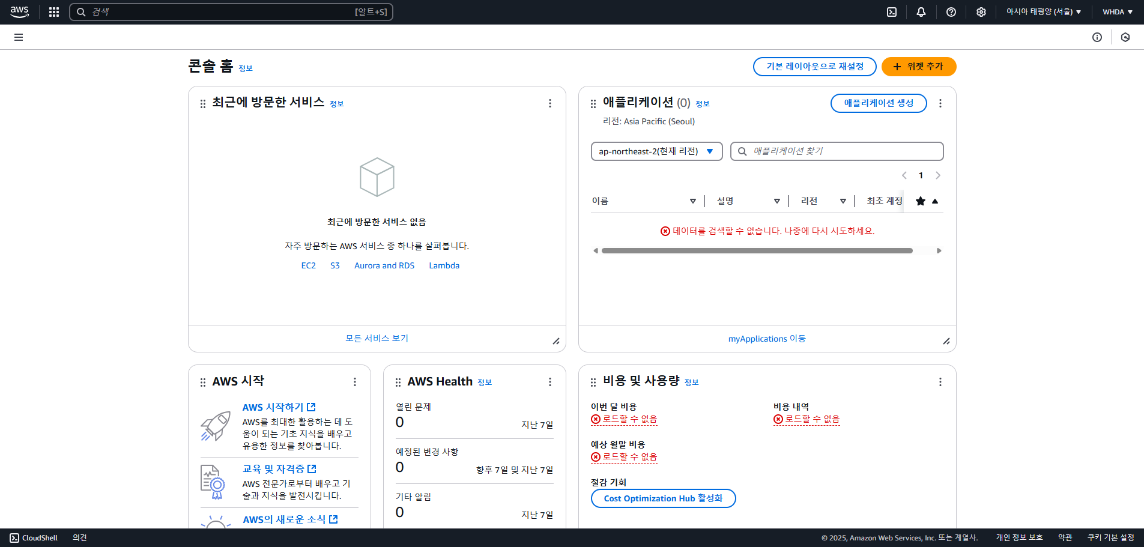
Task: Click 애플리케이션 생성 button
Action: (x=879, y=103)
